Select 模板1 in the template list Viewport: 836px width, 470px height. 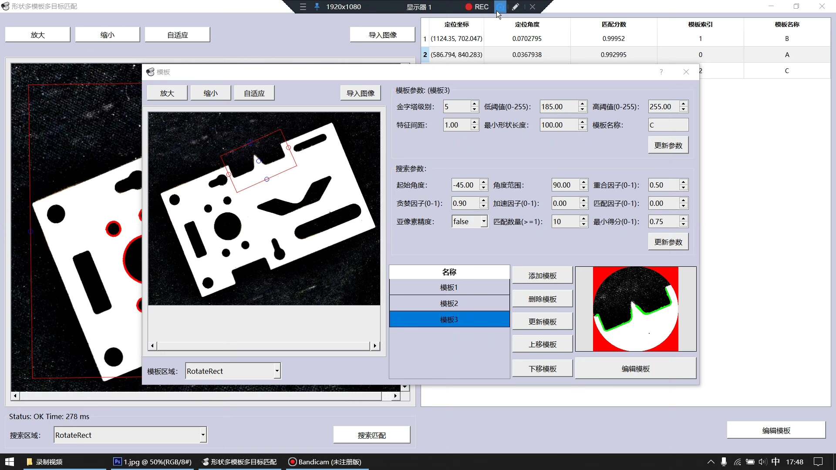click(x=449, y=287)
